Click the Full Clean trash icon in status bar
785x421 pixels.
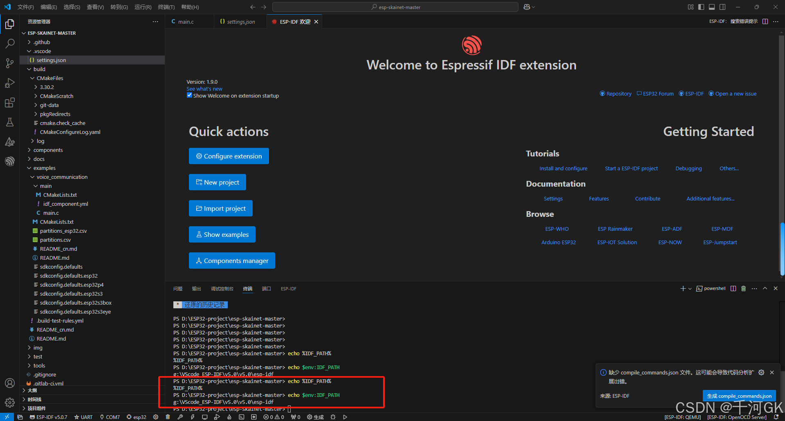pyautogui.click(x=168, y=417)
